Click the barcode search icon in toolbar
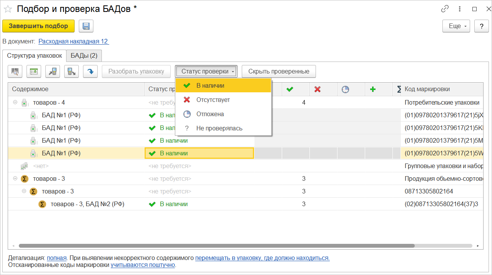Screen dimensions: 492x275 click(15, 72)
